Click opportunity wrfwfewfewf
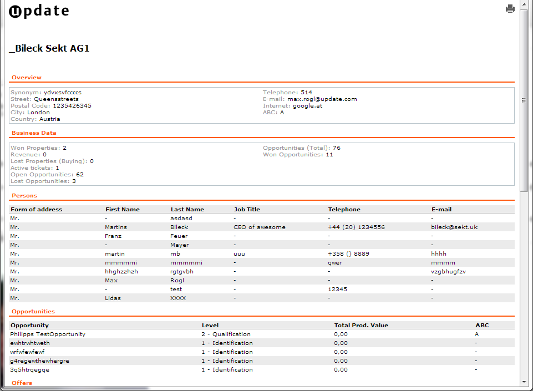Screen dimensions: 533x391 click(x=27, y=352)
